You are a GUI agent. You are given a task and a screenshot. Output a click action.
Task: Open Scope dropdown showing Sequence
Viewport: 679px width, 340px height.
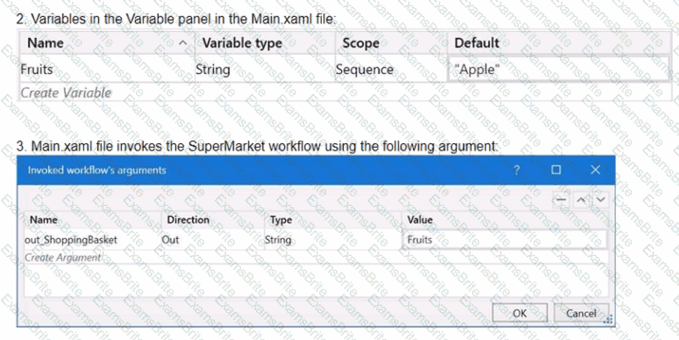coord(390,69)
